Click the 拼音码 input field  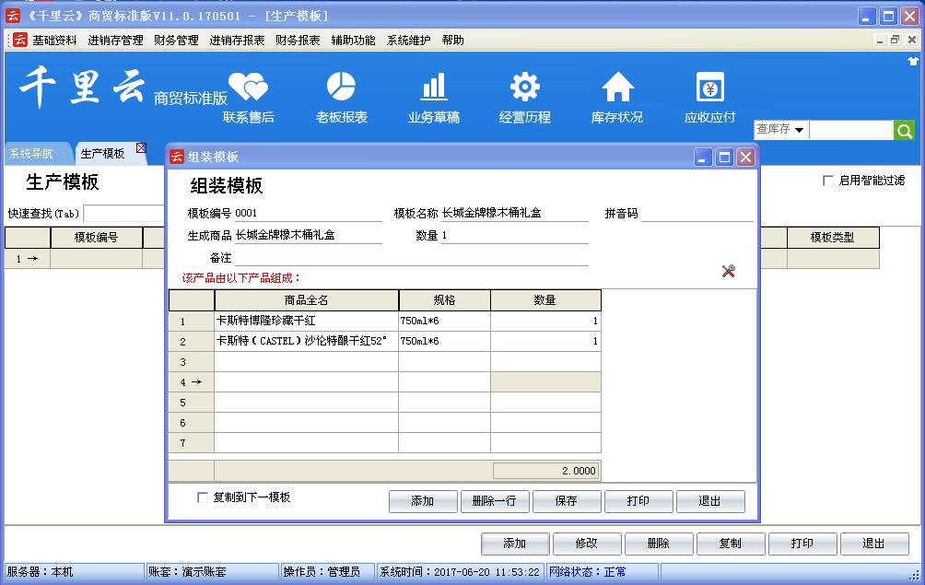tap(697, 214)
